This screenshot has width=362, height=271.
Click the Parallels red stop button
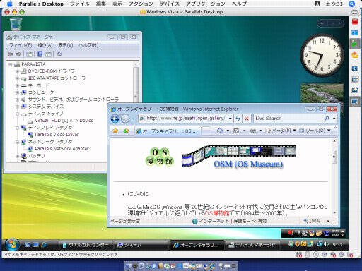click(x=355, y=22)
